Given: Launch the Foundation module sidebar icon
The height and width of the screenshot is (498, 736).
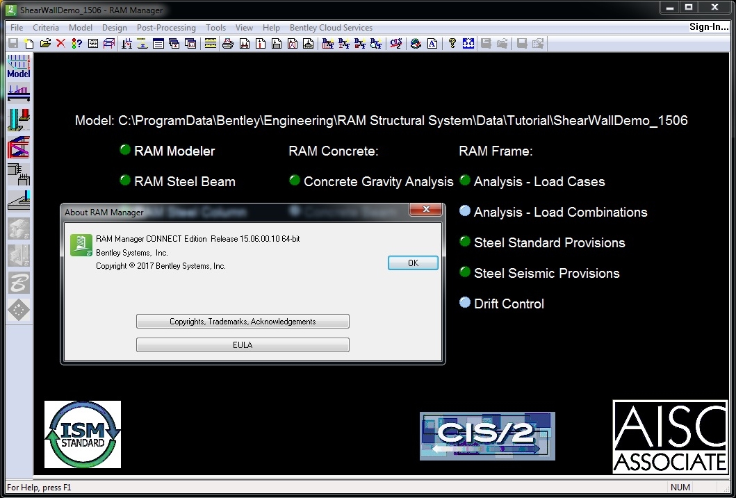Looking at the screenshot, I should 19,201.
